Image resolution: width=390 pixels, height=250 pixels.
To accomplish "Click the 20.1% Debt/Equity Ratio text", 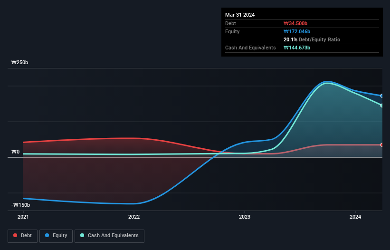I will tap(312, 39).
